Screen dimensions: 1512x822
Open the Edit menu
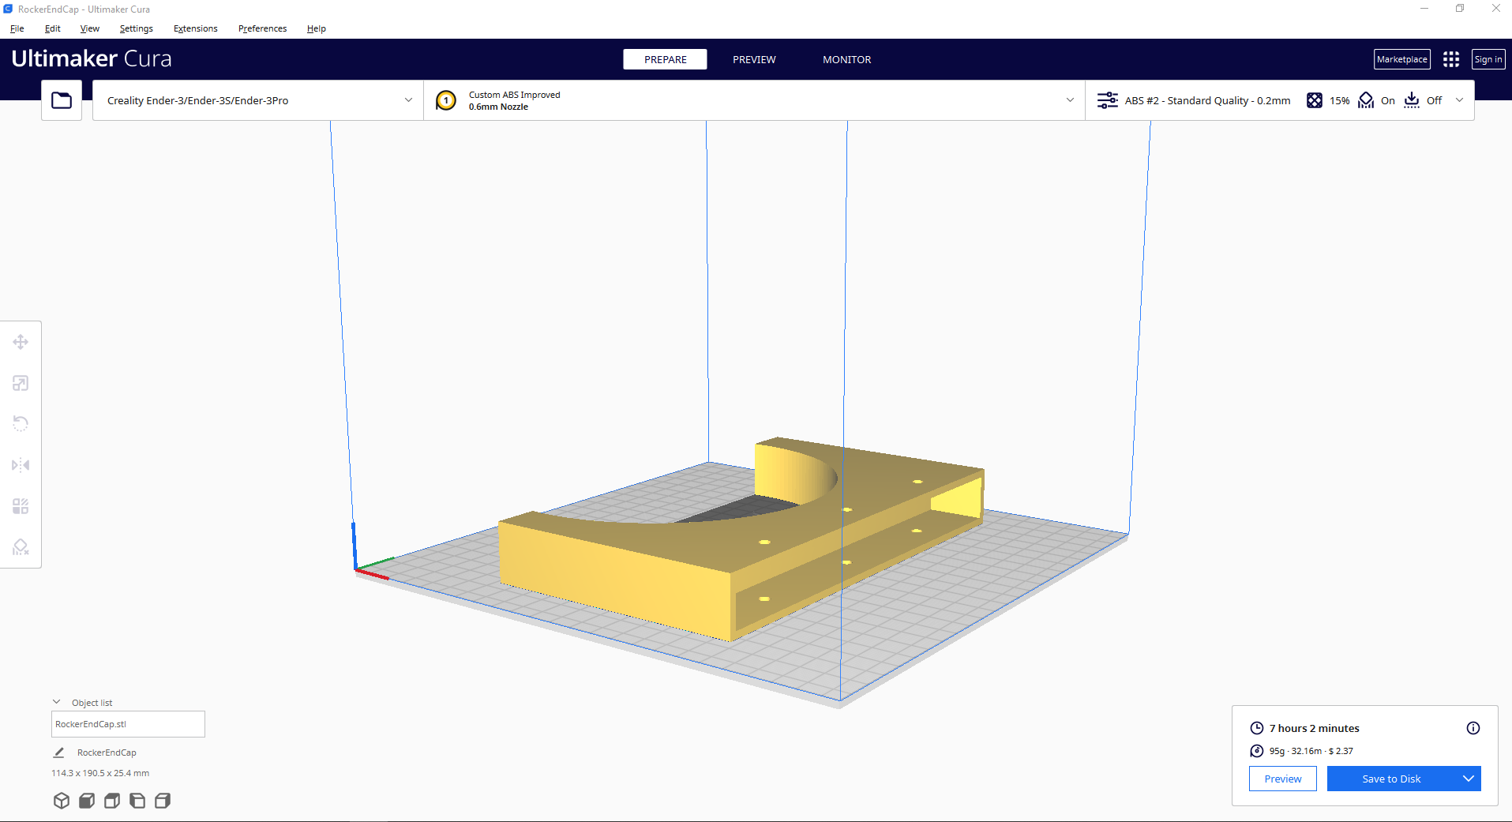(x=53, y=28)
